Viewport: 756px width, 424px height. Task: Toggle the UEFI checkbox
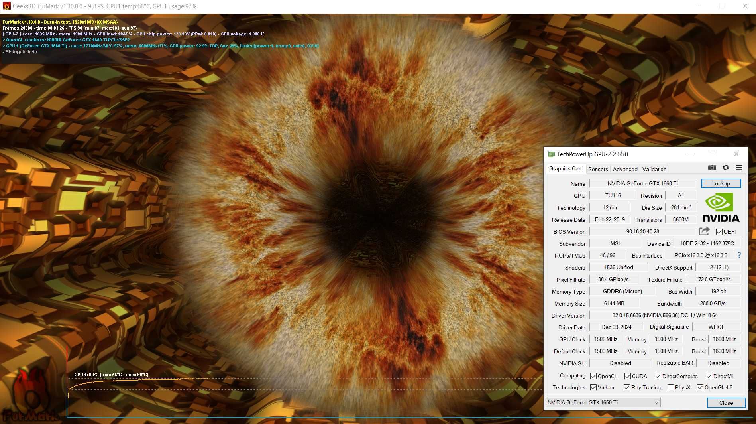coord(719,232)
